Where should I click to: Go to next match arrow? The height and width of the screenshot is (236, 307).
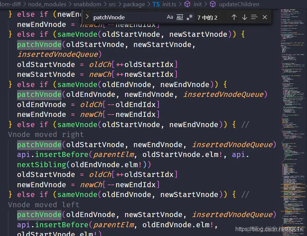[244, 17]
